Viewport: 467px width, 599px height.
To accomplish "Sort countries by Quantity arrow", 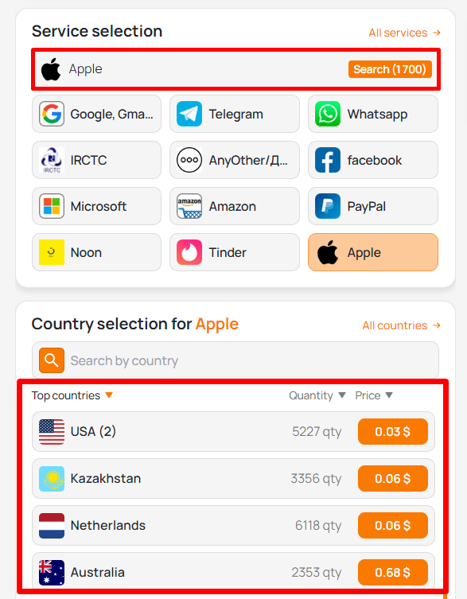I will (342, 395).
